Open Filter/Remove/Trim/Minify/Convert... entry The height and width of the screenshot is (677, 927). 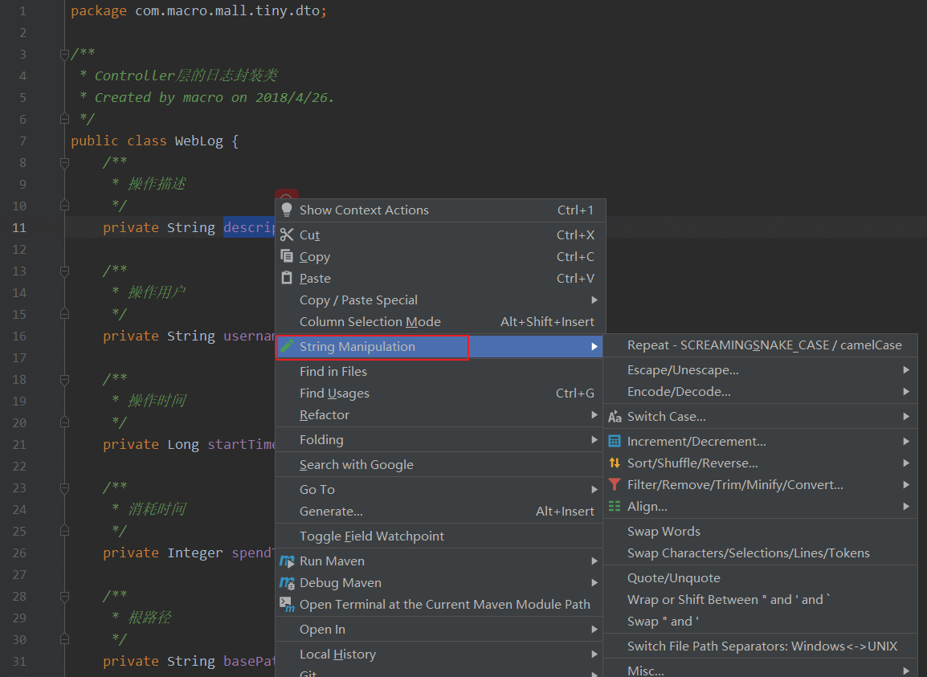(x=760, y=485)
